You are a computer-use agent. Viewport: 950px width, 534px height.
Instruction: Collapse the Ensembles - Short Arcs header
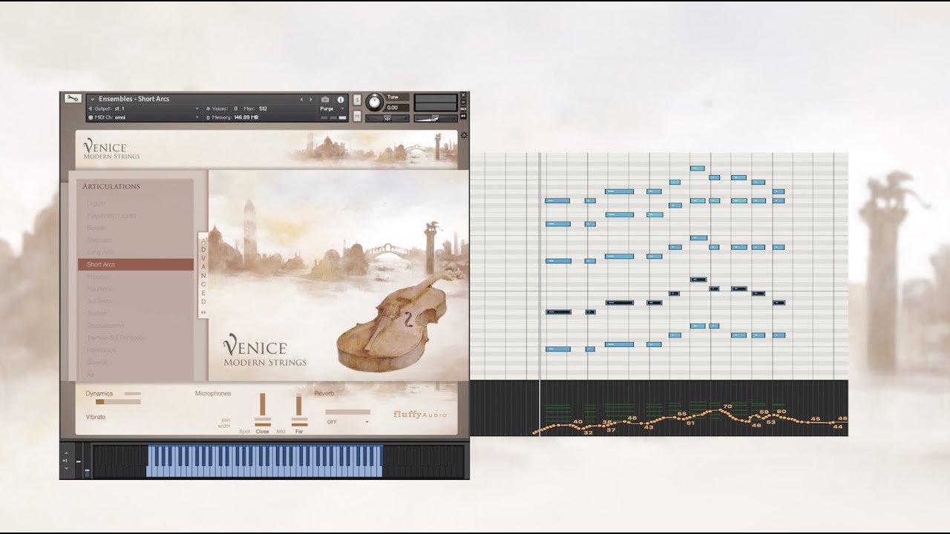tap(93, 99)
